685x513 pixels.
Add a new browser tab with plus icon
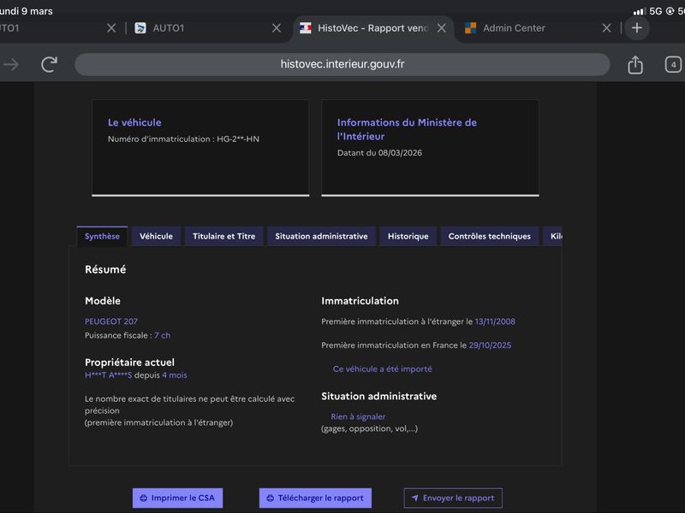pyautogui.click(x=637, y=28)
